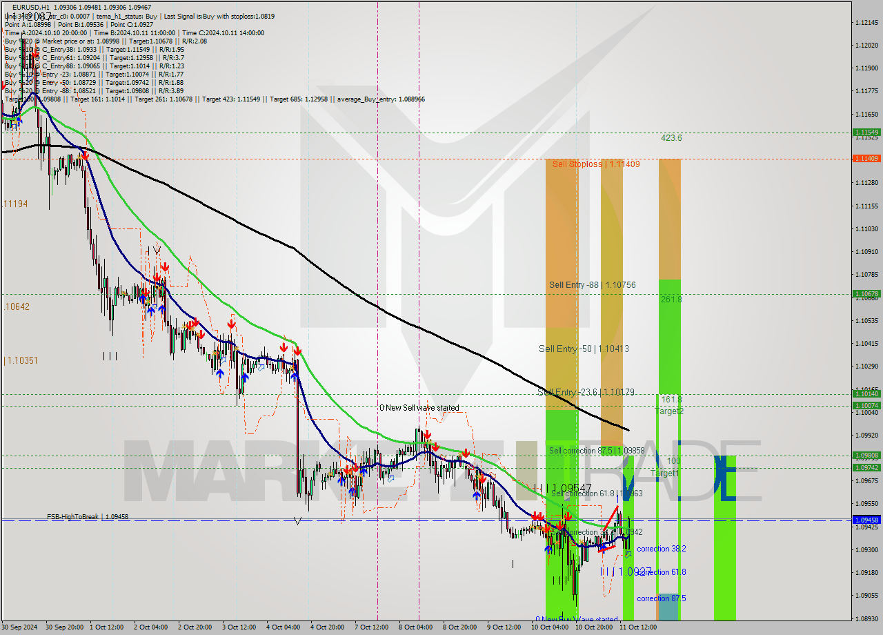Click the 1.11030 price axis value
Viewport: 883px width, 635px height.
click(866, 229)
